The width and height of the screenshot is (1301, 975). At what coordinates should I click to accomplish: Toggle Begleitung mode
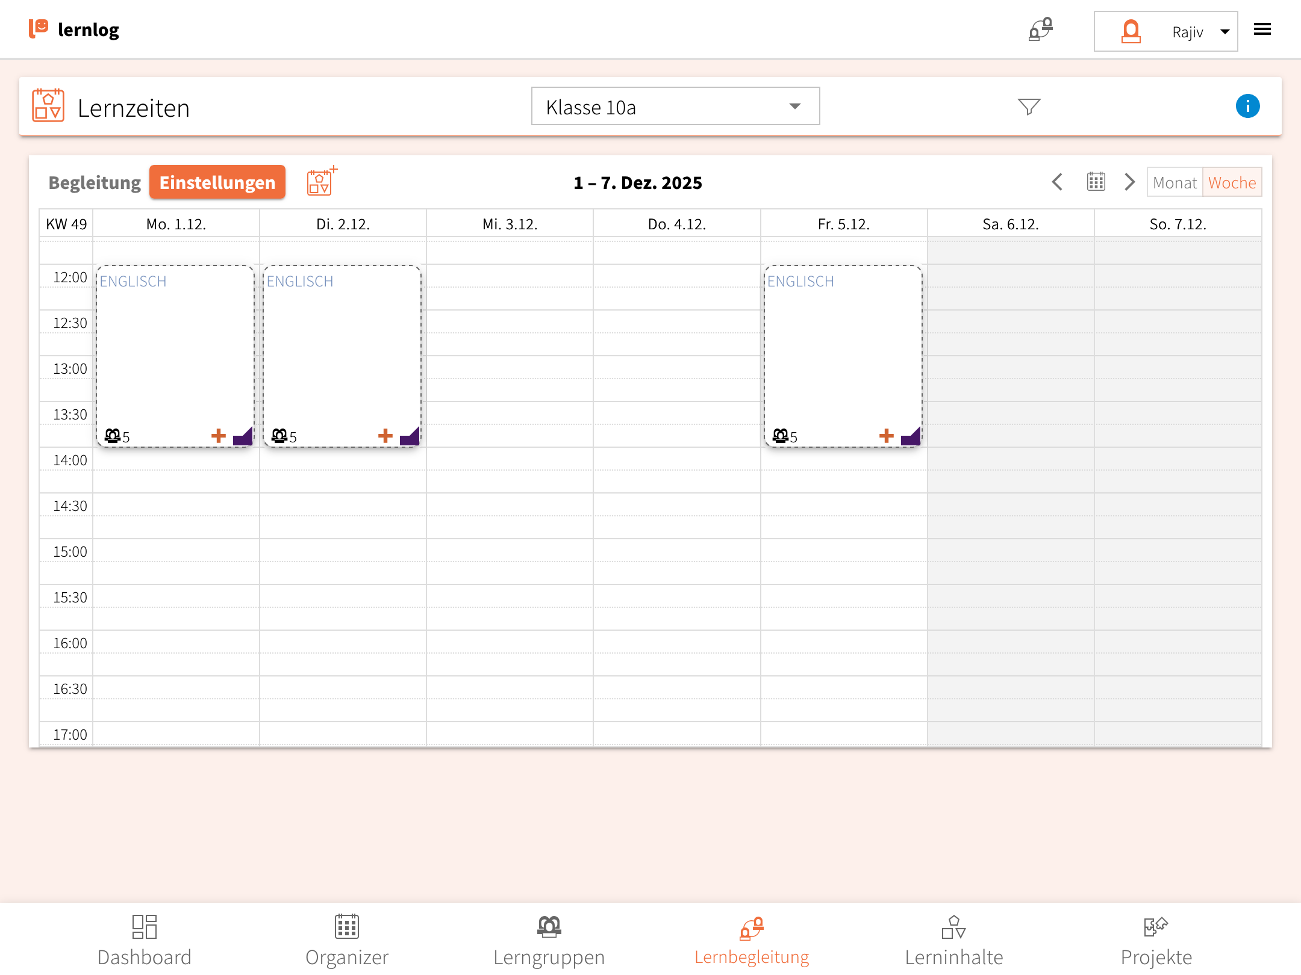[95, 182]
